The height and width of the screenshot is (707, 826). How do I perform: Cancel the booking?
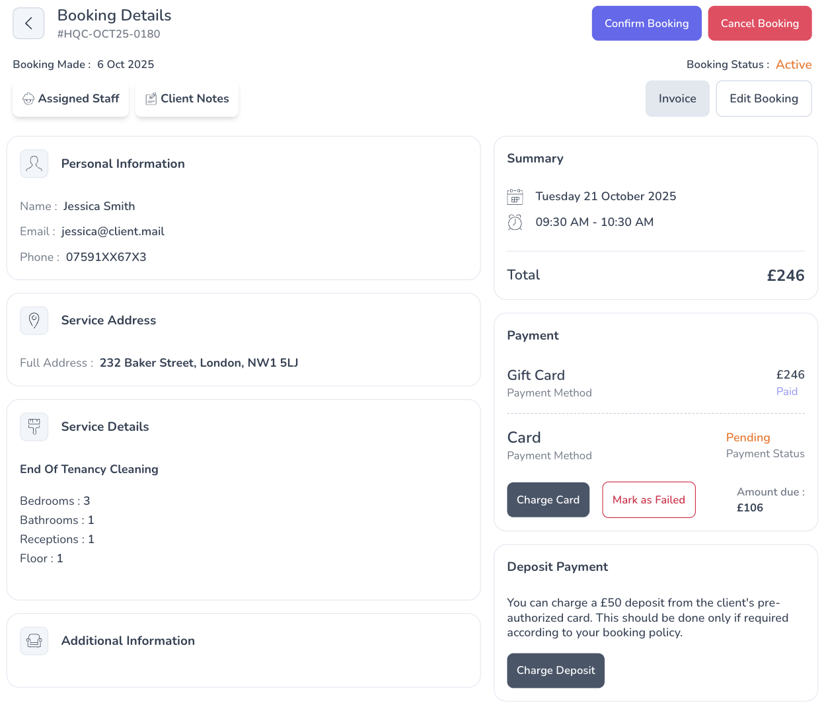[x=760, y=24]
